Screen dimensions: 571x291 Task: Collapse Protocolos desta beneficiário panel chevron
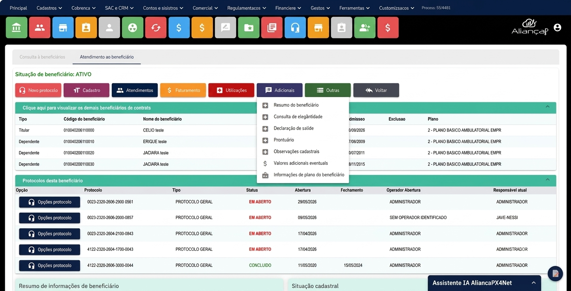pos(548,180)
